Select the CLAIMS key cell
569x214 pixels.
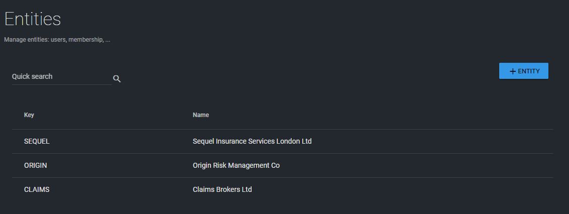37,189
